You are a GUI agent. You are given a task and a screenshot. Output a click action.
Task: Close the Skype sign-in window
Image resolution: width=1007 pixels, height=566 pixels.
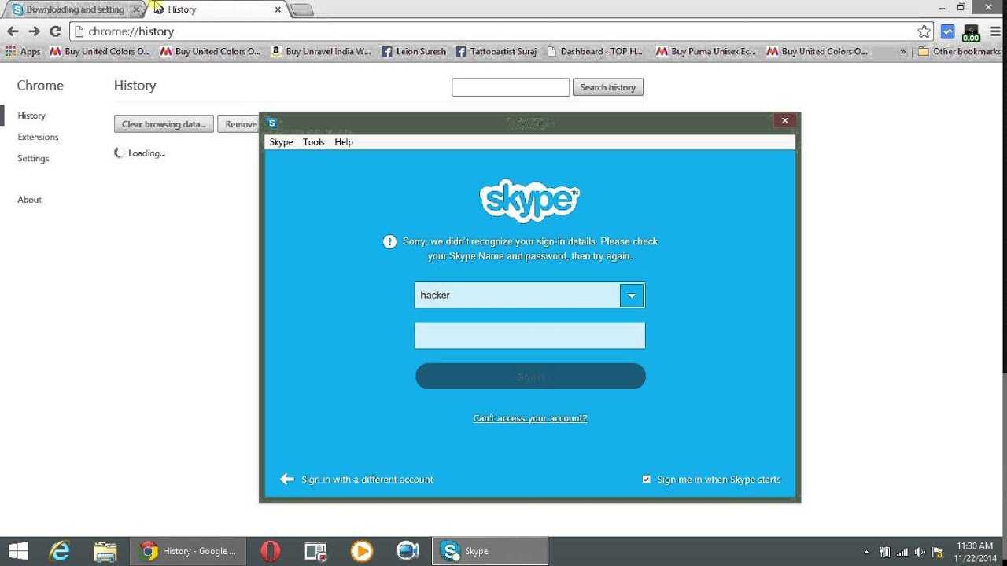click(784, 120)
